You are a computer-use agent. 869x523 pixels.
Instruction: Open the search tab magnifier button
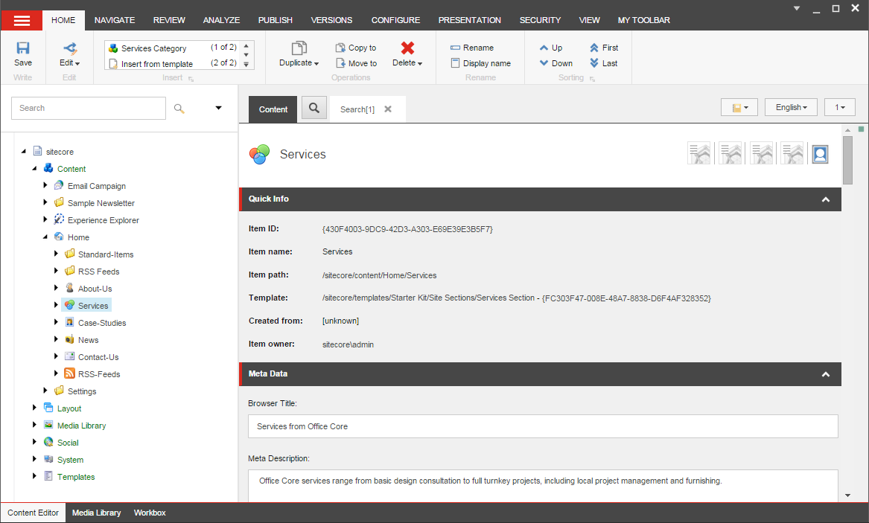[314, 108]
